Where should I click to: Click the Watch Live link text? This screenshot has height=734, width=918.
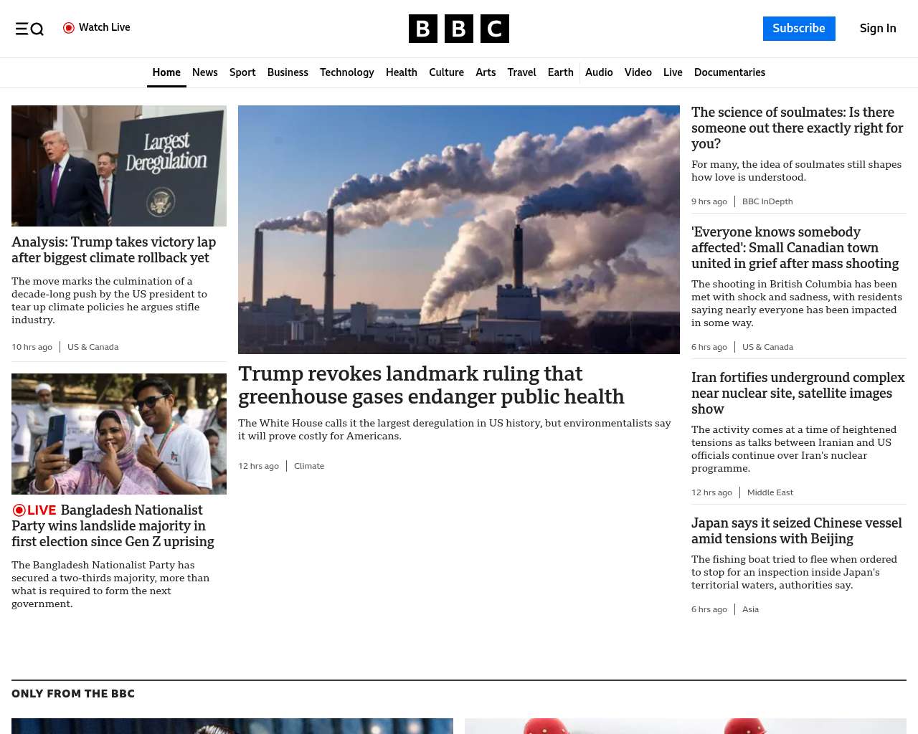pyautogui.click(x=105, y=27)
